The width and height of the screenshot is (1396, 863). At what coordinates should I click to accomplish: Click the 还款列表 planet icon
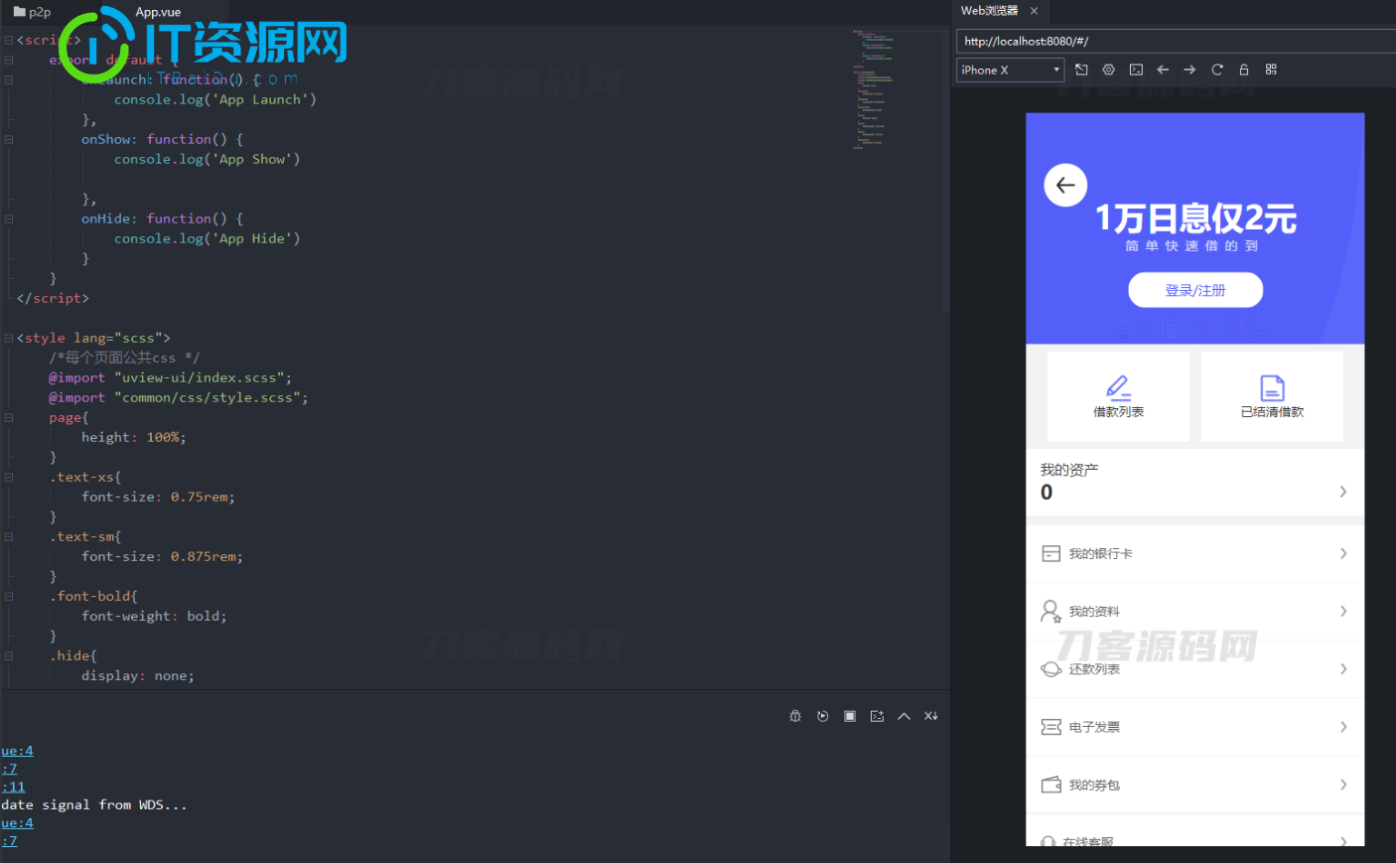coord(1050,668)
